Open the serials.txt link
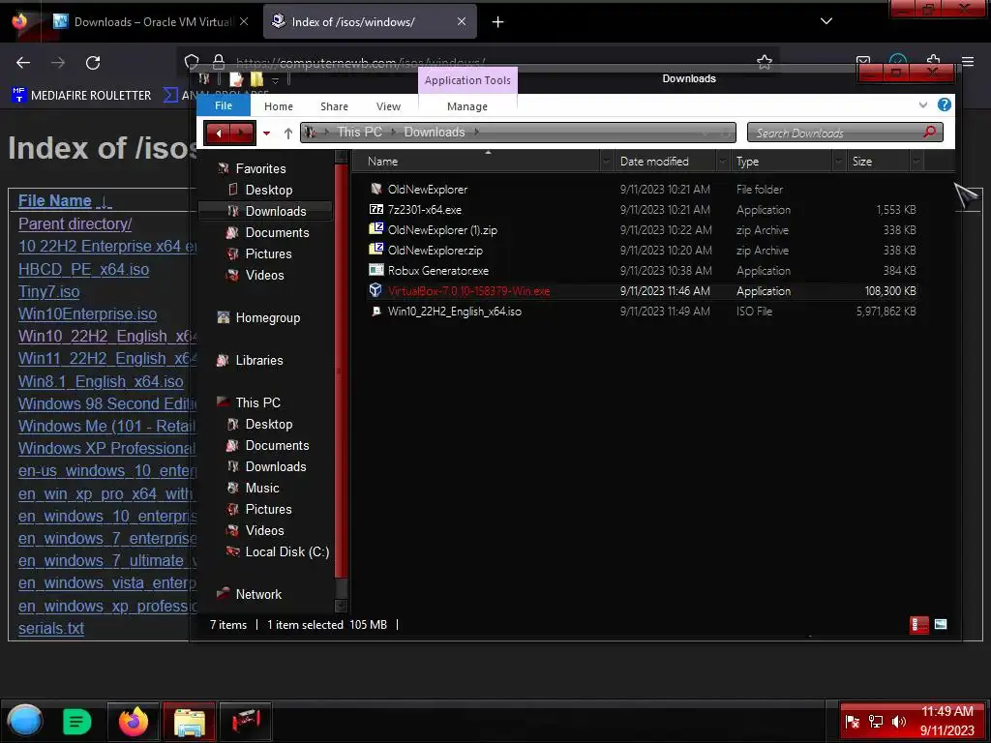Screen dimensions: 991x743 click(x=51, y=628)
